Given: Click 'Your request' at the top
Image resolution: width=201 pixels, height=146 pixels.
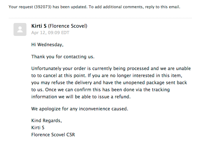Looking at the screenshot, I should [21, 7].
